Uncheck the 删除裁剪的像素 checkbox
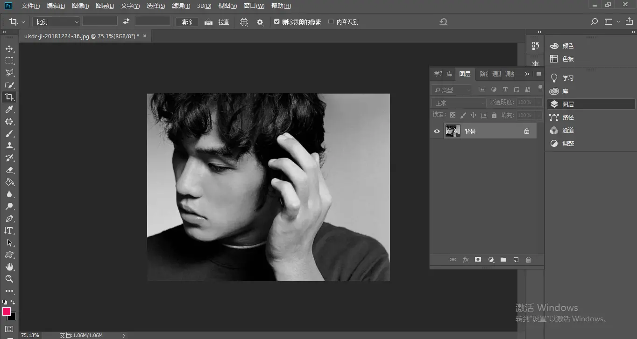Screen dimensions: 637x339 pyautogui.click(x=277, y=21)
